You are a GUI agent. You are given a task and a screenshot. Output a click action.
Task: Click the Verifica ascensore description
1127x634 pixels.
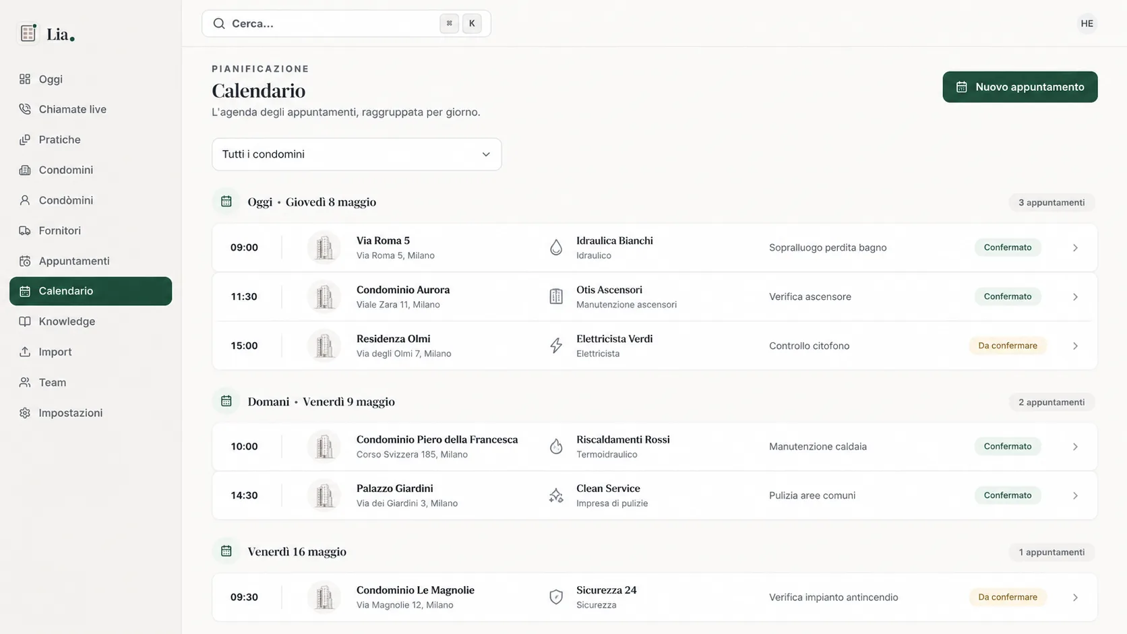click(810, 296)
